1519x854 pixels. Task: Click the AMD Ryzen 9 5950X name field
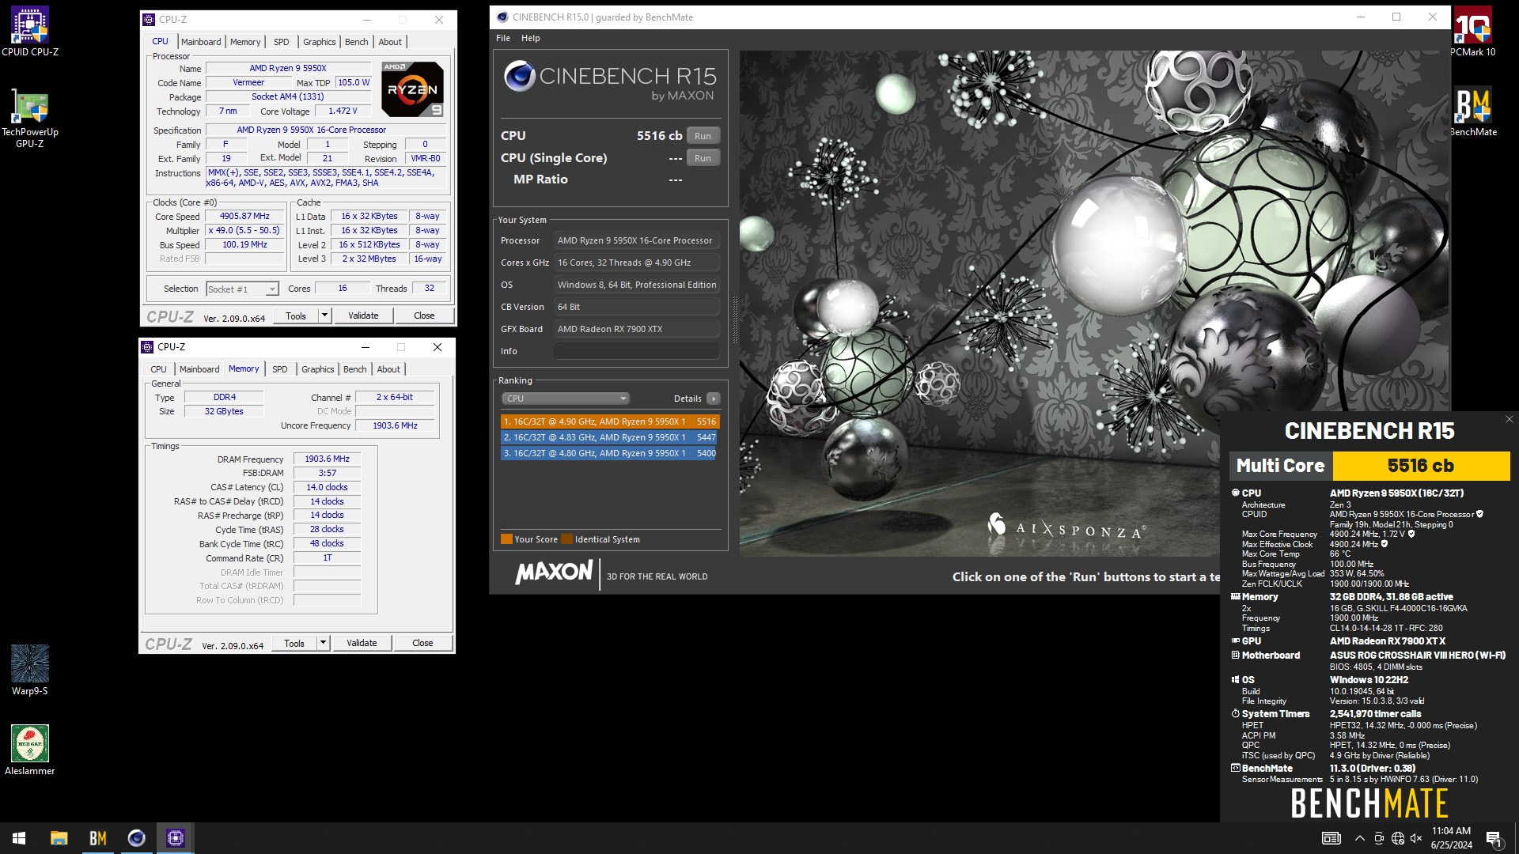[288, 68]
